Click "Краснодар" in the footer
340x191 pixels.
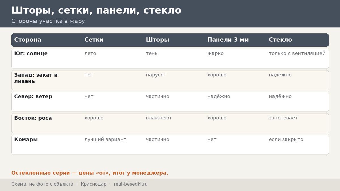point(93,184)
